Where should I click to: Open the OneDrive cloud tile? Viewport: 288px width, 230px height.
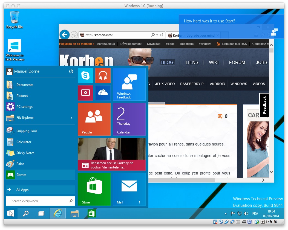pos(103,93)
